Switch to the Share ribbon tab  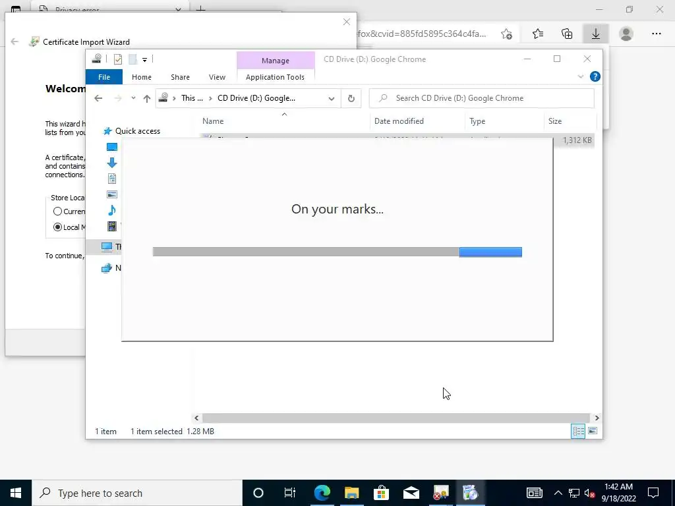[x=180, y=77]
